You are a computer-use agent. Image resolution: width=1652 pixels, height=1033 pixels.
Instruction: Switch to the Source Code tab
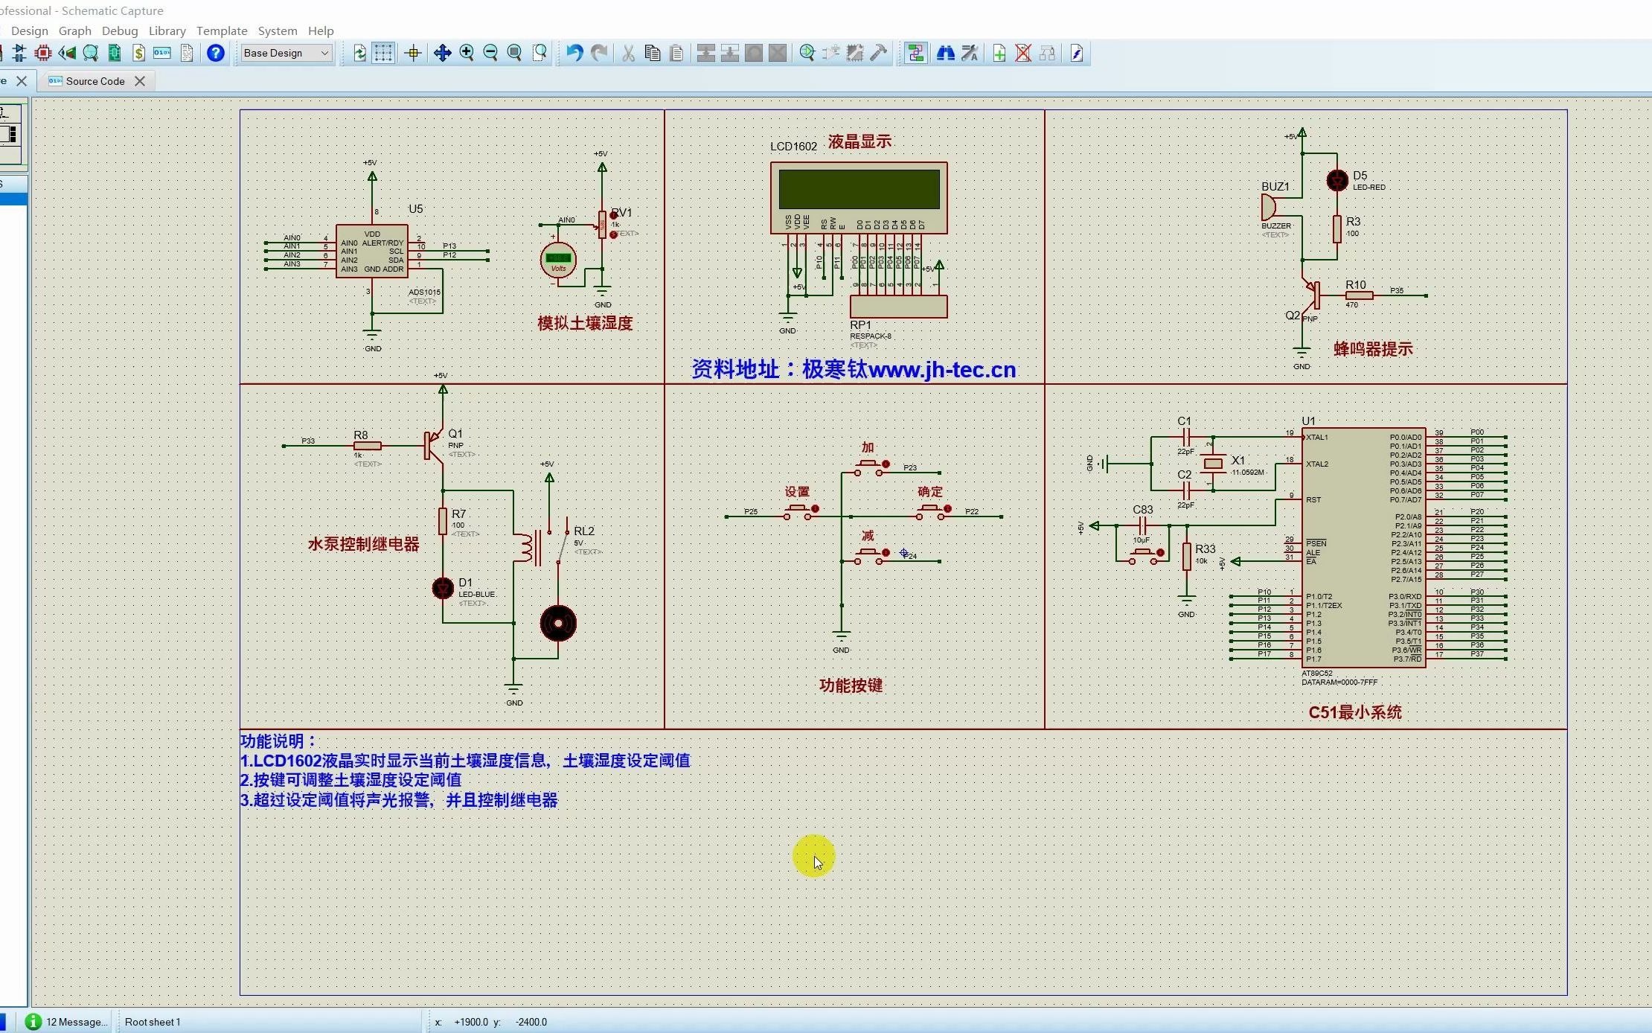point(95,81)
